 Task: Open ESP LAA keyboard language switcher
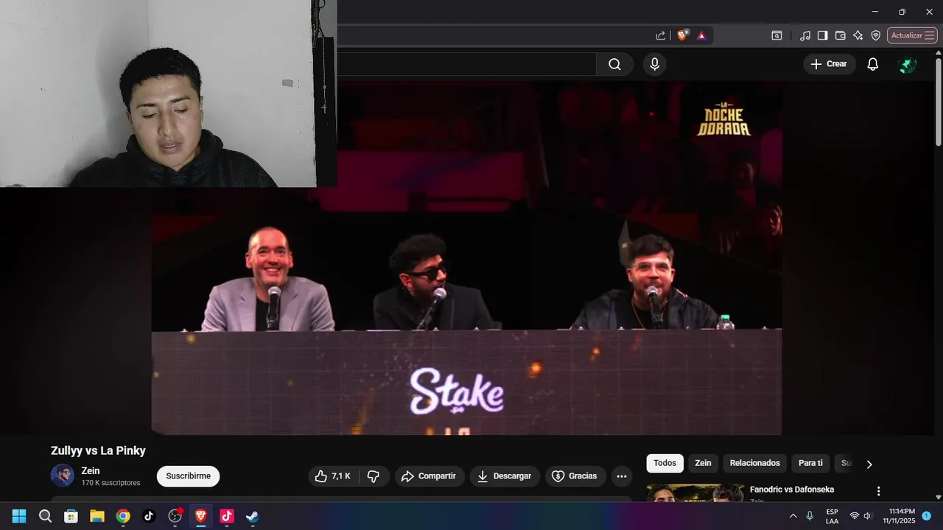[832, 516]
